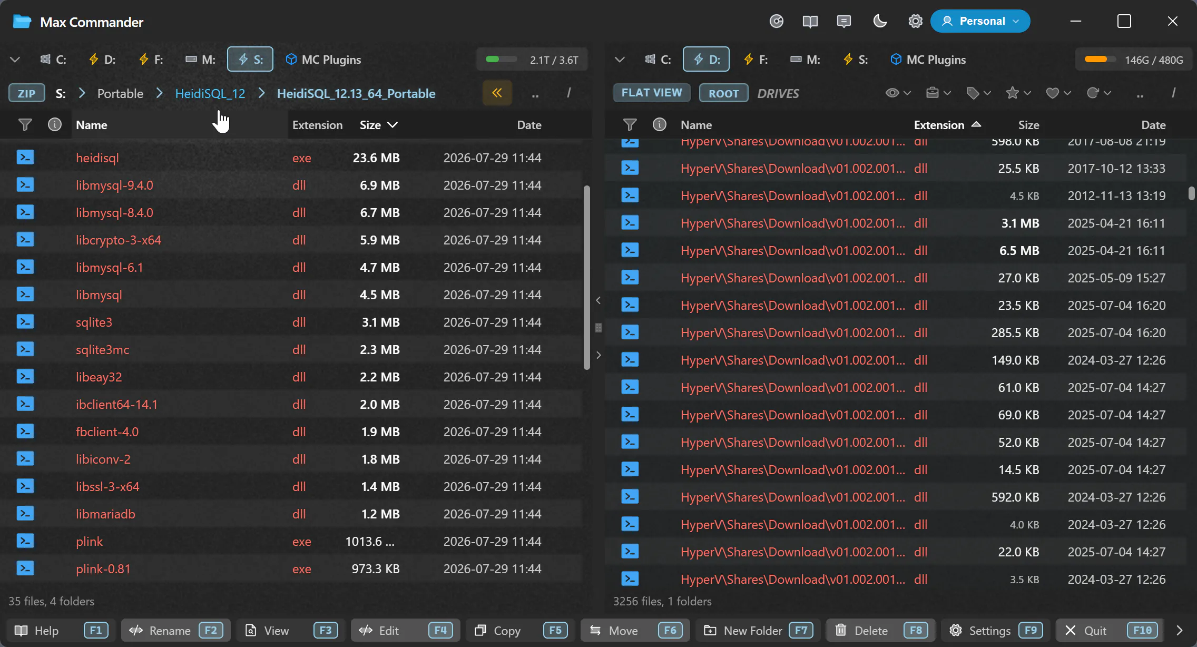Open the Personal account dropdown

tap(980, 21)
